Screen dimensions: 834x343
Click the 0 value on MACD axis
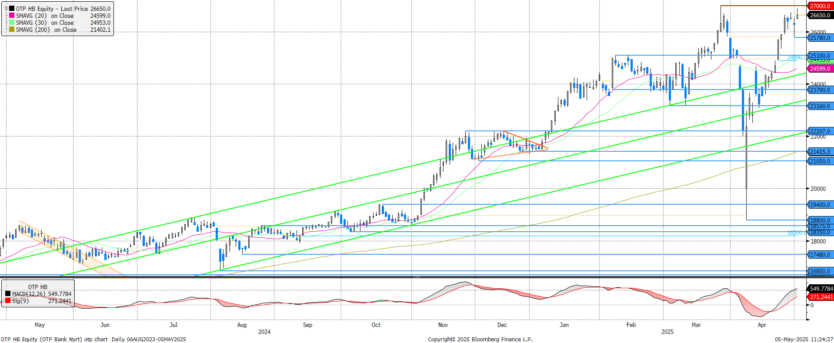[x=812, y=305]
